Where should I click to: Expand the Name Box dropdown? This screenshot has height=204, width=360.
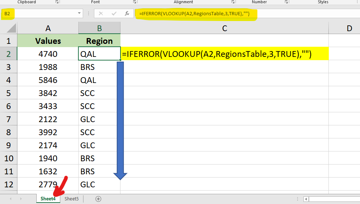(x=79, y=13)
